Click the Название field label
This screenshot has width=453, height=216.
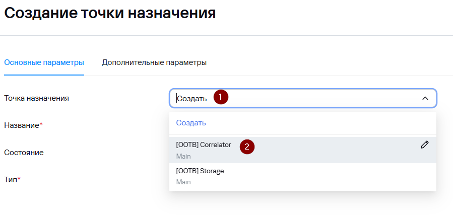coord(21,125)
